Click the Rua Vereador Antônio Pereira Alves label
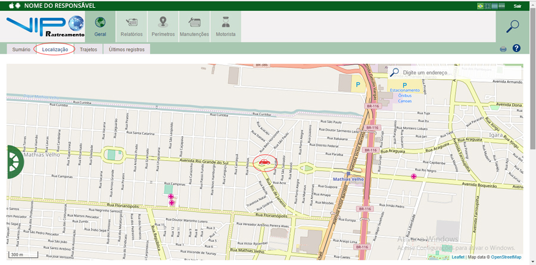 [x=261, y=226]
